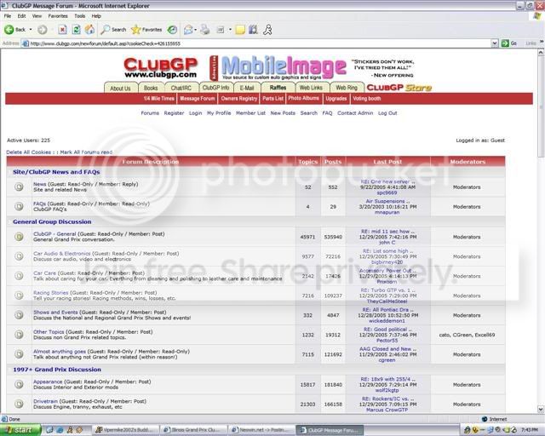
Task: Open the Favorites menu
Action: pyautogui.click(x=58, y=16)
